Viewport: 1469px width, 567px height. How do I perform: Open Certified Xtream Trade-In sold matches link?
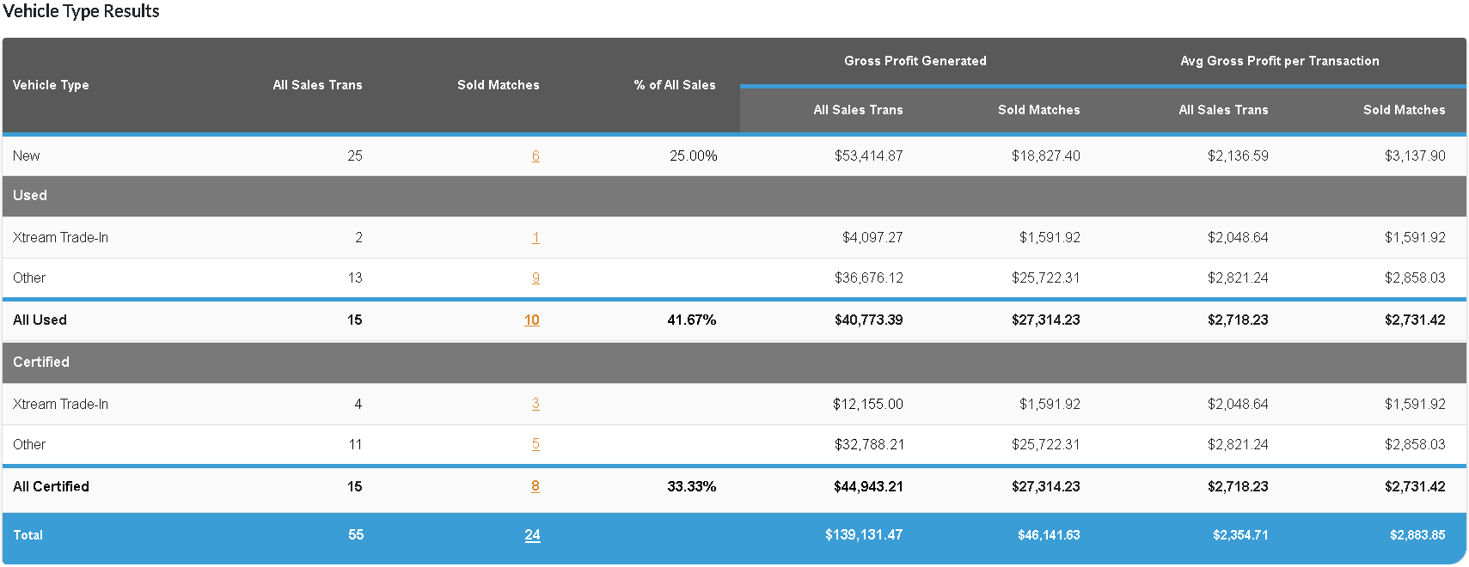coord(536,404)
